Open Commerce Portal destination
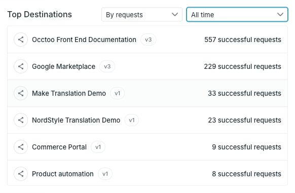The image size is (295, 193). coord(59,147)
